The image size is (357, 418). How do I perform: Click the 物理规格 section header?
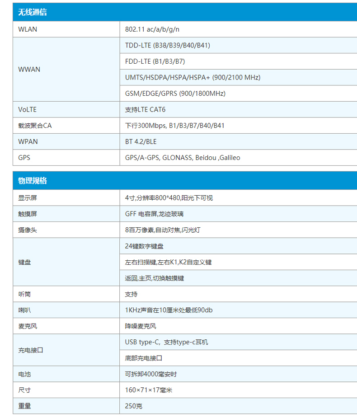pyautogui.click(x=33, y=181)
